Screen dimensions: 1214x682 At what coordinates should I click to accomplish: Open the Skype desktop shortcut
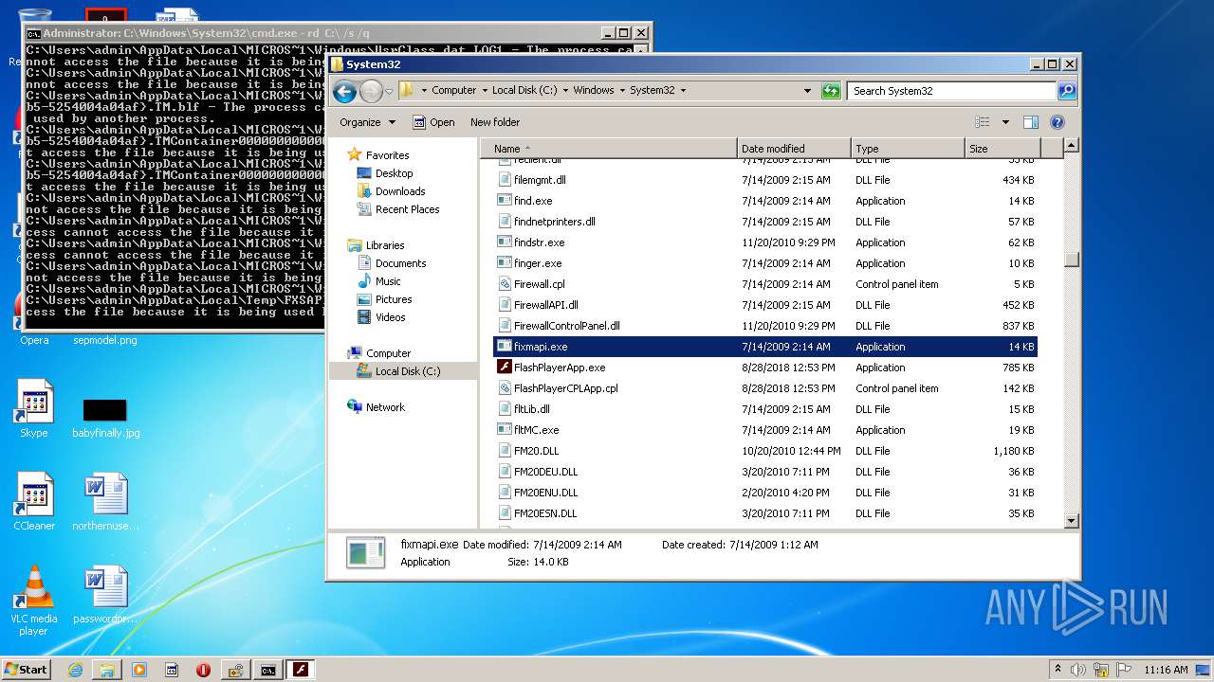pyautogui.click(x=34, y=409)
